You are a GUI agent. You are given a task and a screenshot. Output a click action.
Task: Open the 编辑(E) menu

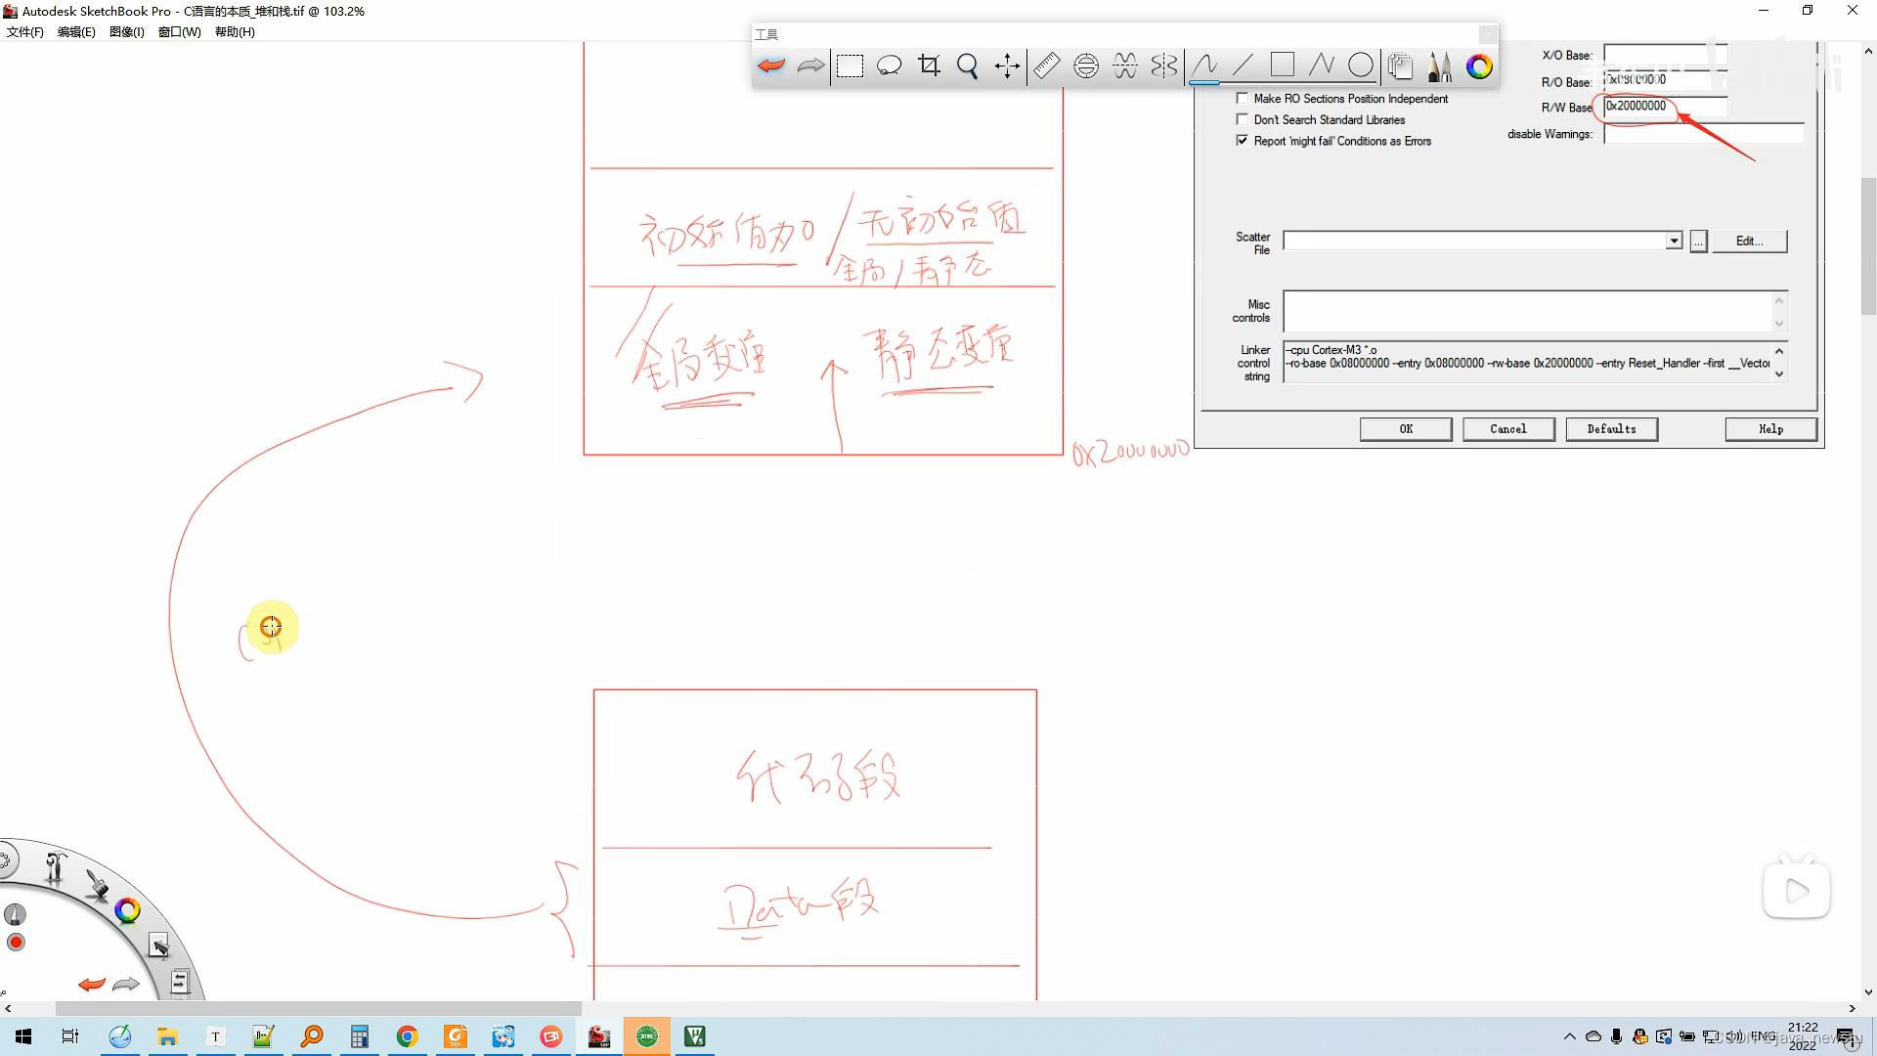pyautogui.click(x=76, y=32)
